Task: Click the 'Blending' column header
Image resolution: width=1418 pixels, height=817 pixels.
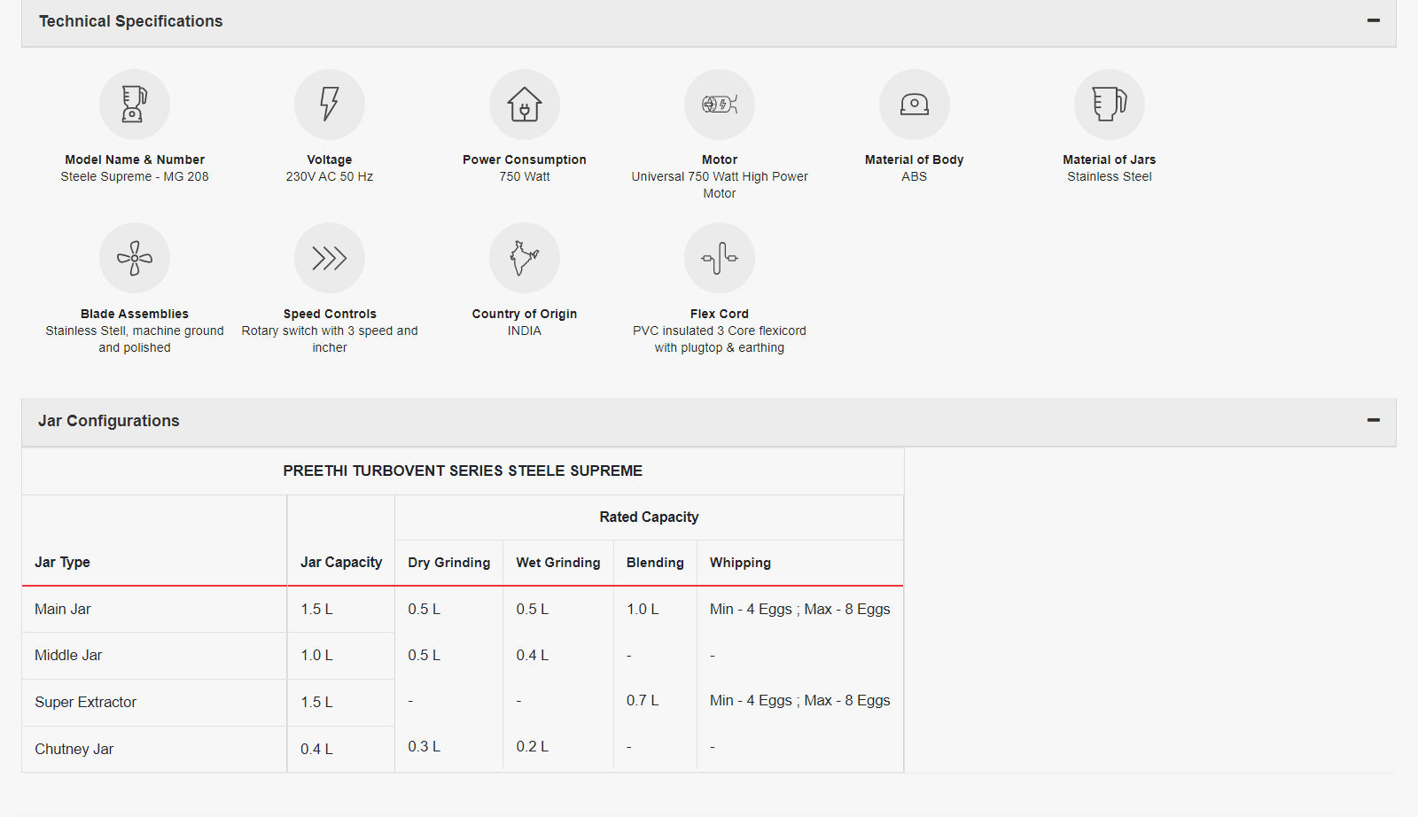Action: [655, 563]
